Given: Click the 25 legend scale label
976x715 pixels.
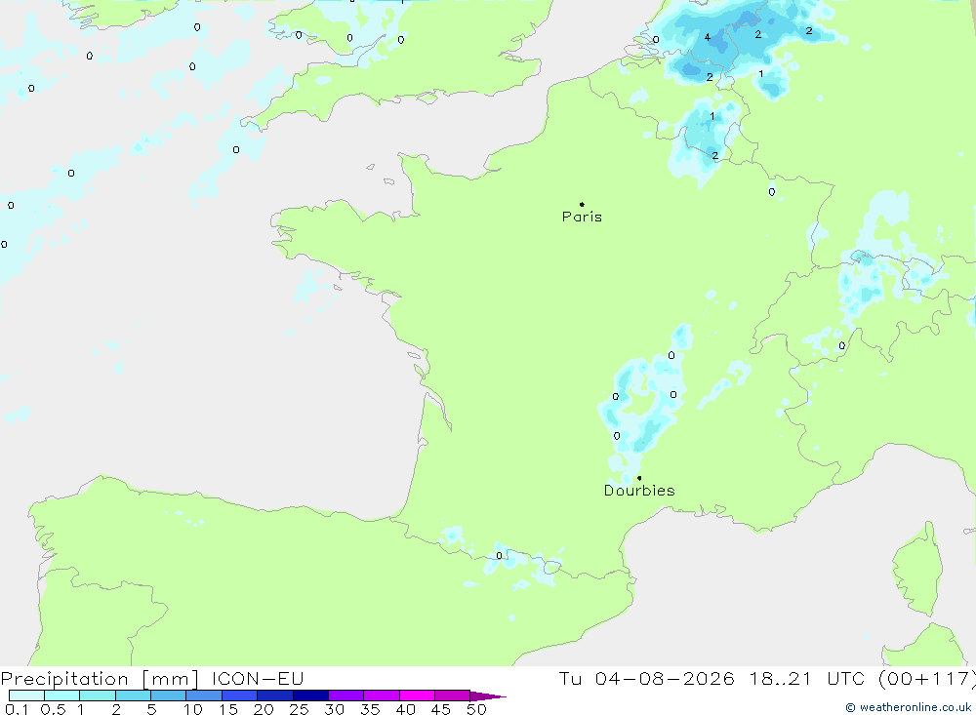Looking at the screenshot, I should [299, 709].
